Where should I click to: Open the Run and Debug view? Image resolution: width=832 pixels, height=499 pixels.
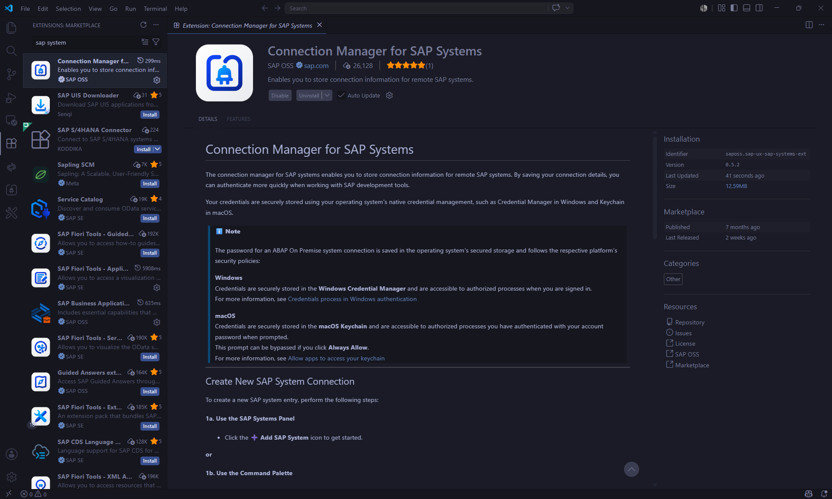(x=11, y=98)
